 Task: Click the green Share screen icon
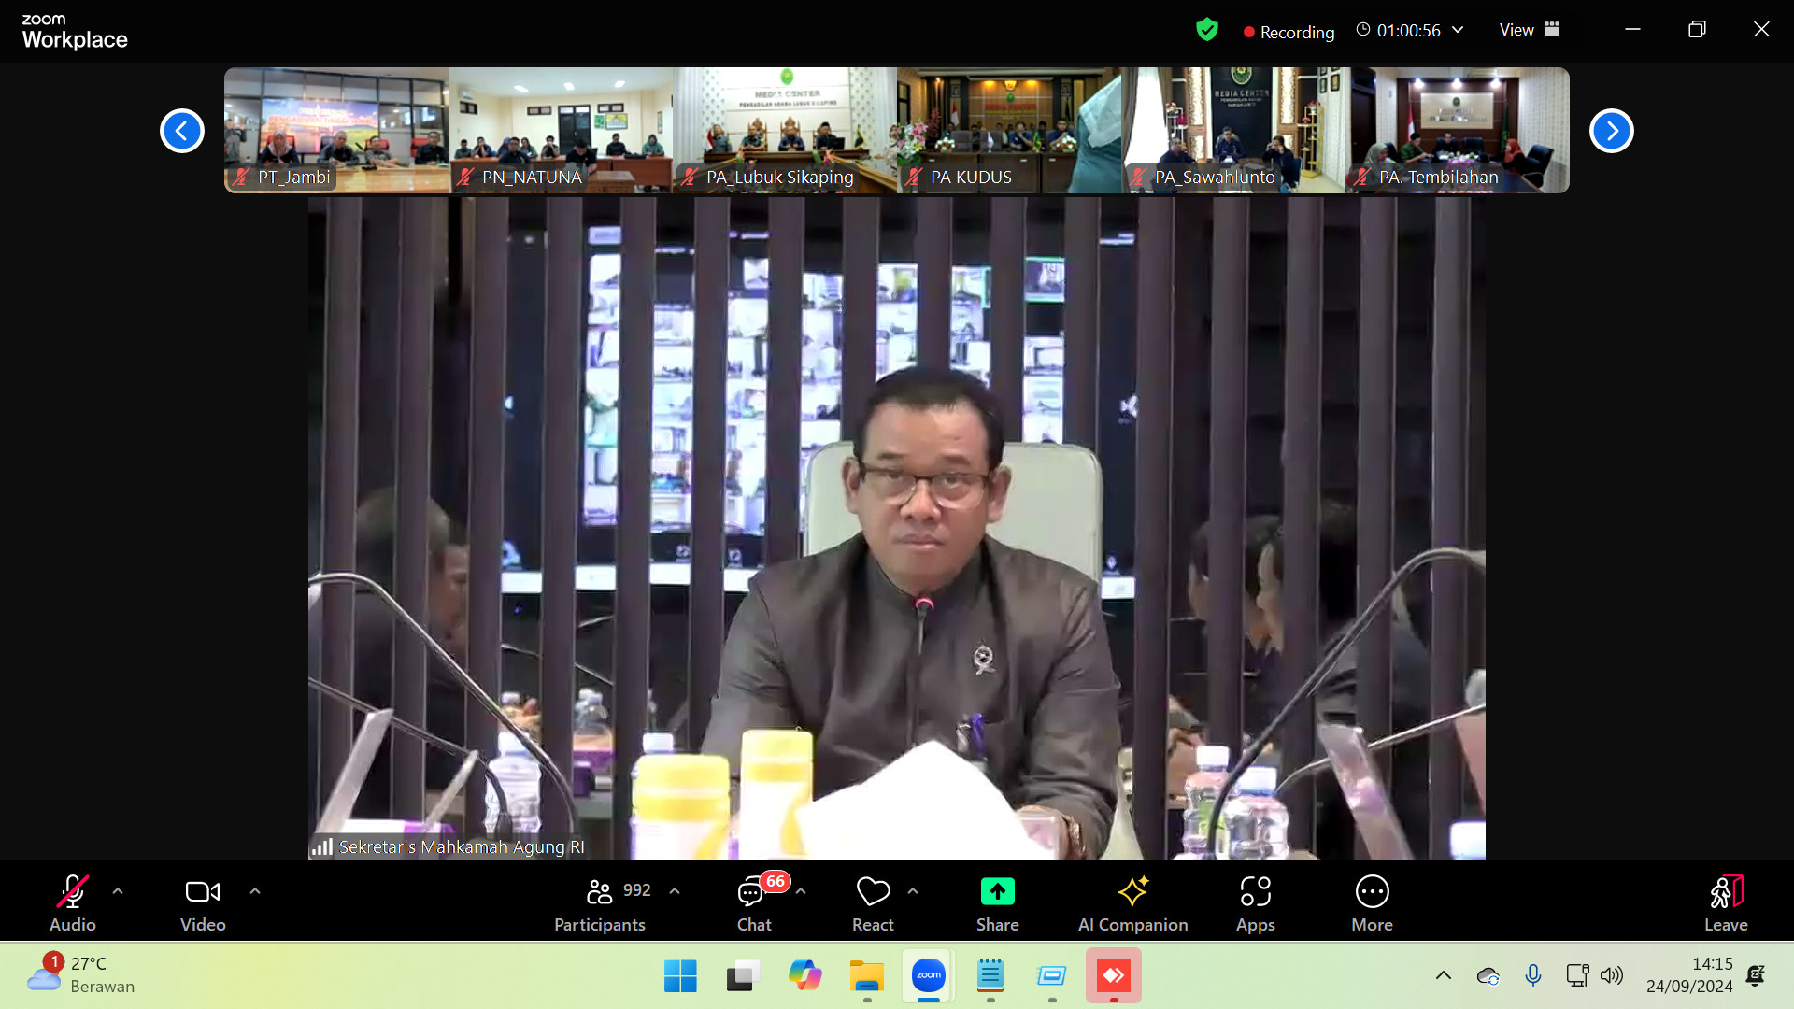tap(997, 893)
